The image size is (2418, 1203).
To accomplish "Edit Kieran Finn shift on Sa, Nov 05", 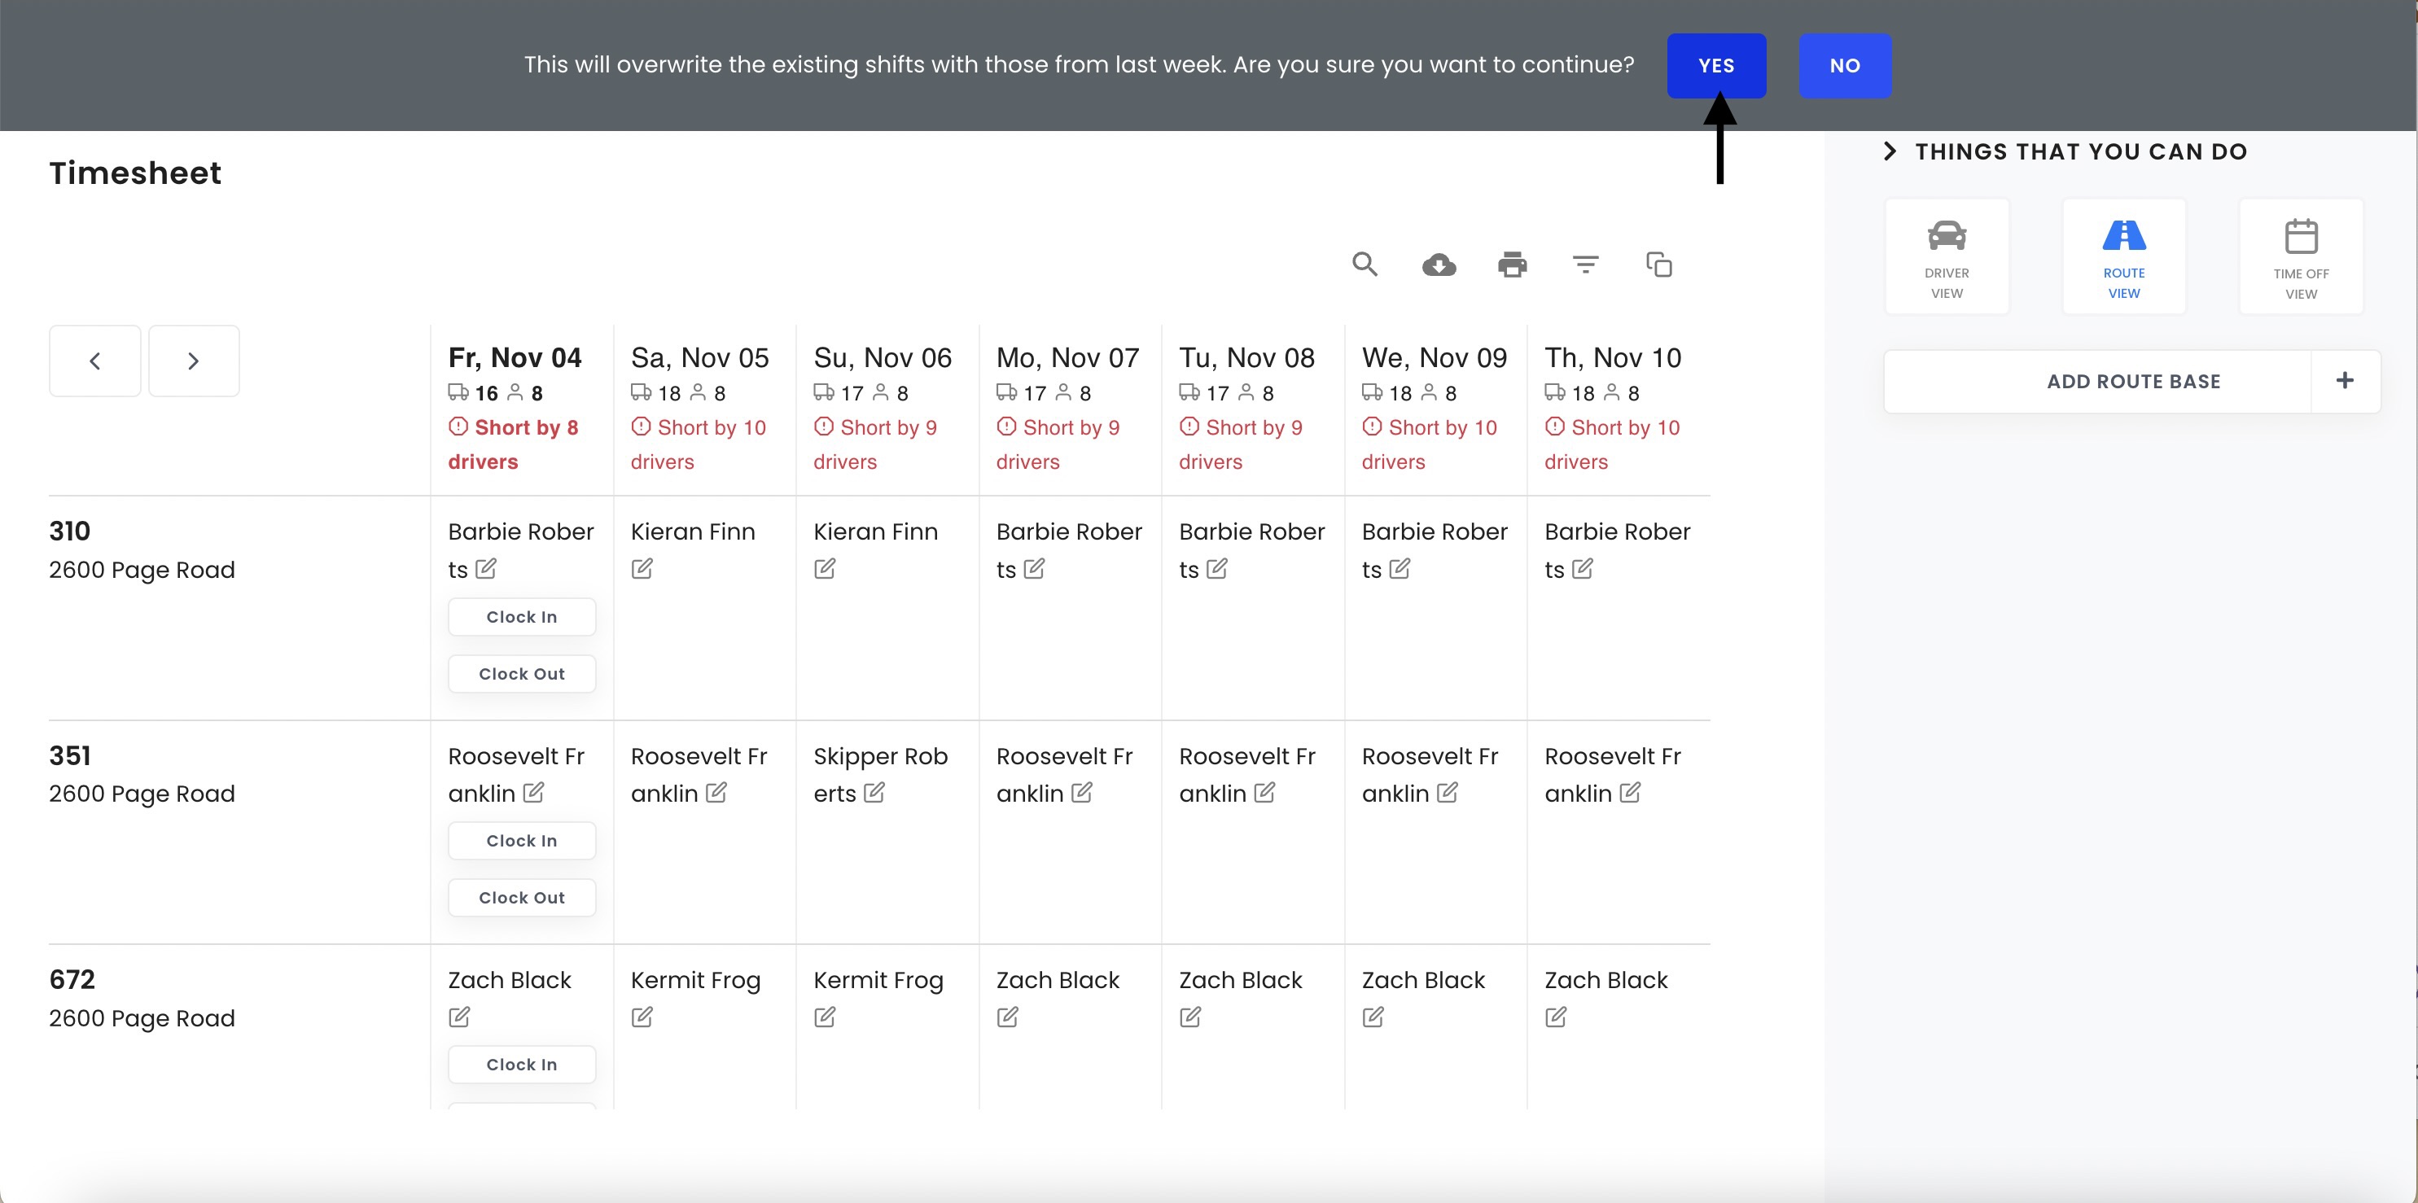I will coord(642,569).
